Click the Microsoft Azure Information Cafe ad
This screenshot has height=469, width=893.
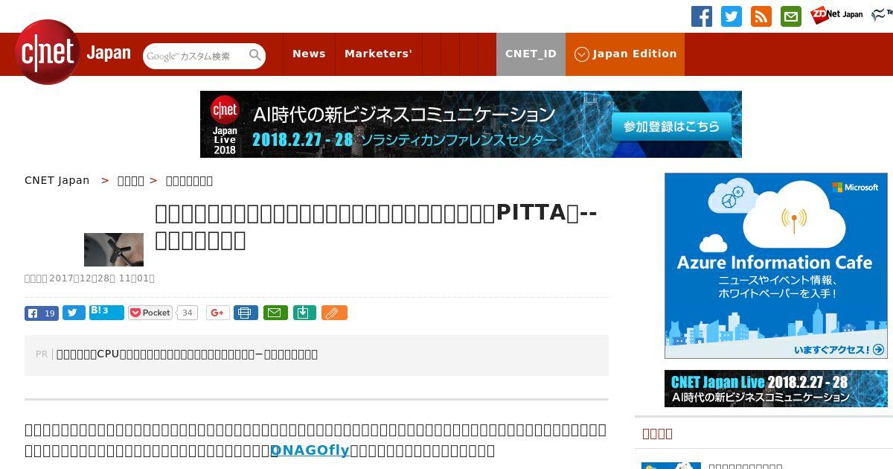(x=776, y=266)
